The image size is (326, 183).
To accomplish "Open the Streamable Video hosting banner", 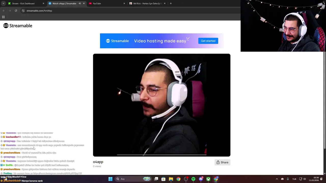I will point(162,41).
